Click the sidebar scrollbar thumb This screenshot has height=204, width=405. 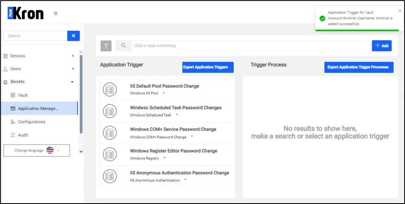click(81, 94)
